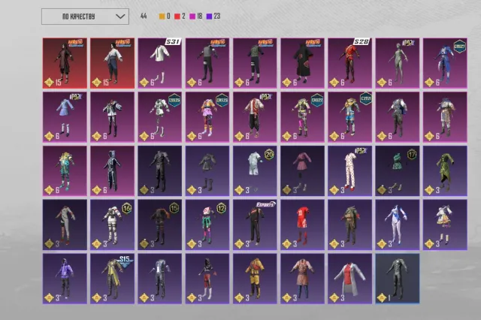Select the S31 white shirt outfit

click(x=160, y=63)
